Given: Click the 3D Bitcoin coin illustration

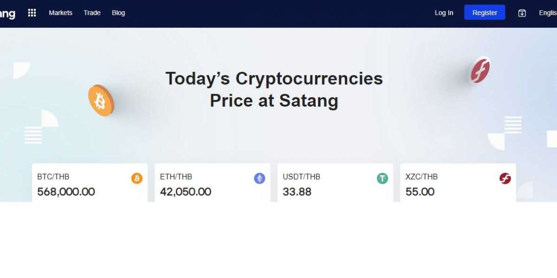Looking at the screenshot, I should coord(102,101).
